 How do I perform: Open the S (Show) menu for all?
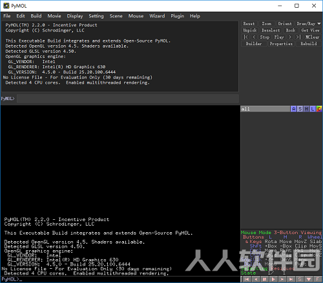300,109
